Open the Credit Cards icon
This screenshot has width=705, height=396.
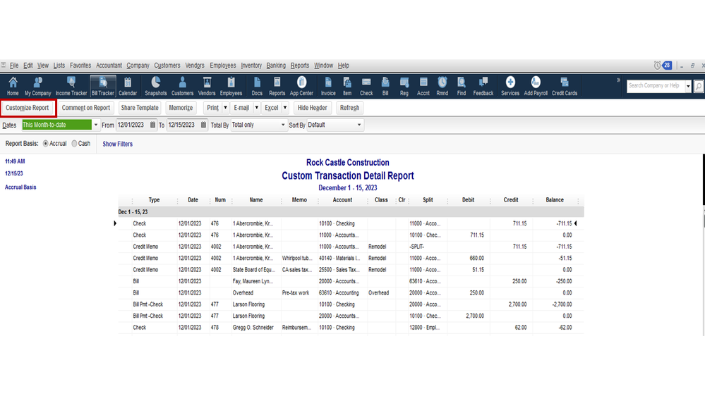click(565, 86)
